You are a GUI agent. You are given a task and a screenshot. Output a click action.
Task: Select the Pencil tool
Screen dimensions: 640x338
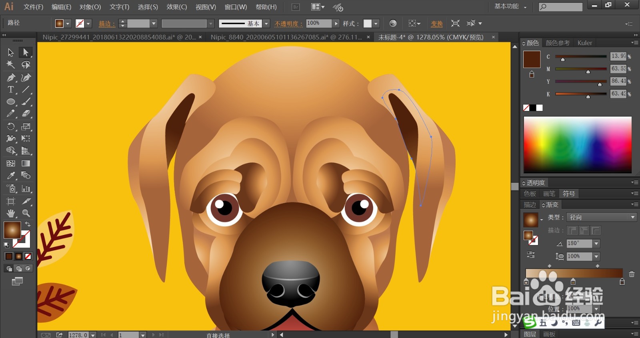pyautogui.click(x=11, y=114)
